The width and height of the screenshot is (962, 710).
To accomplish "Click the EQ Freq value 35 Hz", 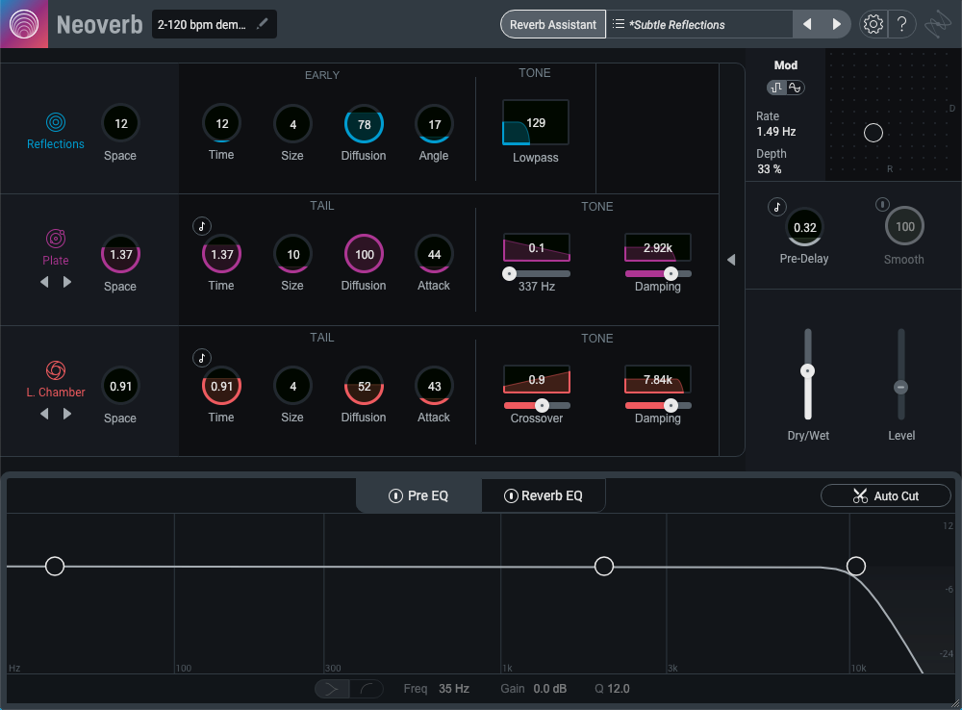I will point(454,689).
